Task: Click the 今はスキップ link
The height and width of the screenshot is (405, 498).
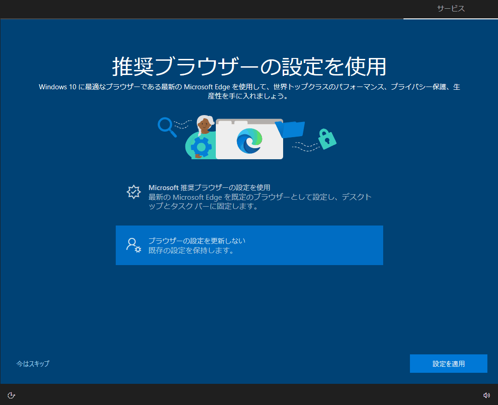Action: click(33, 364)
